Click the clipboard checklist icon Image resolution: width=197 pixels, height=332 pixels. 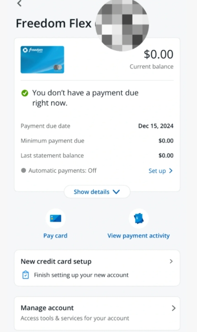[x=26, y=275]
